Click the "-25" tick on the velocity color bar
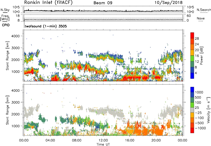The height and width of the screenshot is (146, 211). pos(199,113)
